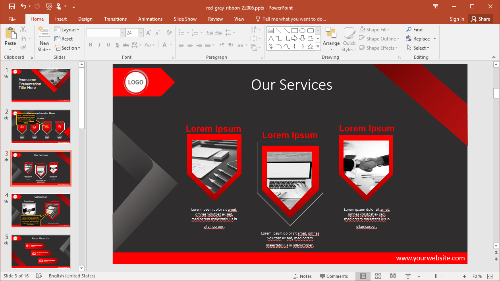The width and height of the screenshot is (500, 281).
Task: Open the Slide Show tab
Action: [x=185, y=19]
